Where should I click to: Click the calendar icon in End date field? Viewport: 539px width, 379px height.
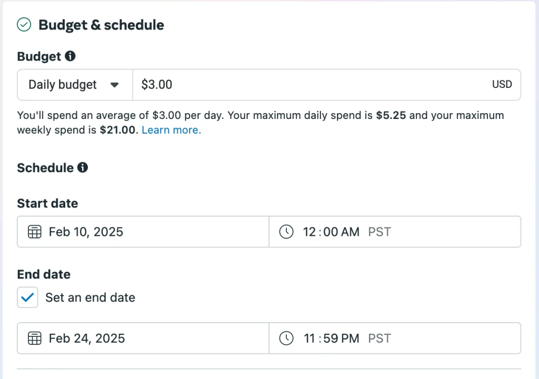(35, 338)
